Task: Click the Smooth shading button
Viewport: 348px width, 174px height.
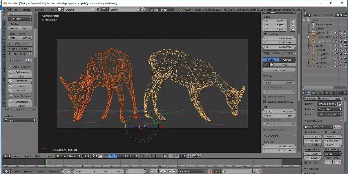Action: click(14, 28)
